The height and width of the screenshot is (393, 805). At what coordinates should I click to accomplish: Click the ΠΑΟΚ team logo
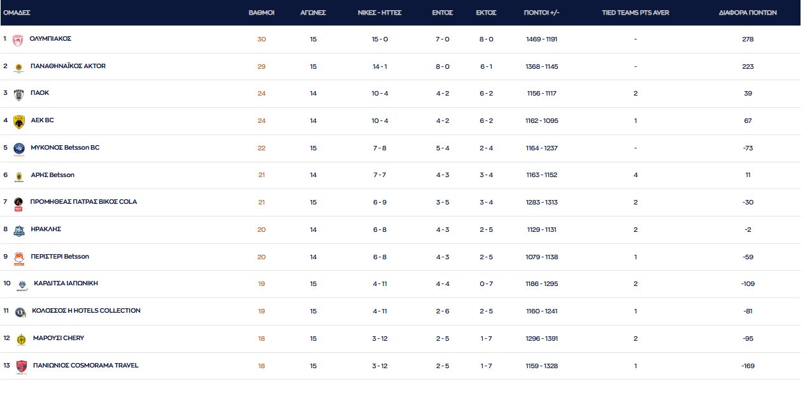(x=18, y=94)
